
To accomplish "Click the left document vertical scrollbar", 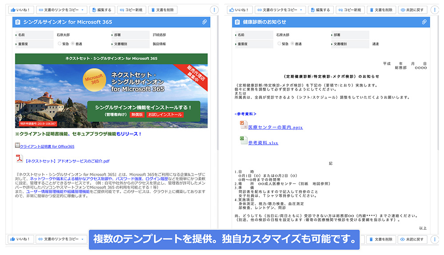I will pos(218,83).
